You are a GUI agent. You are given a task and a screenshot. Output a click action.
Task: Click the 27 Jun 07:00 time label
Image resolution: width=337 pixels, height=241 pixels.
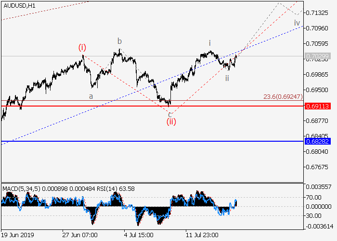pyautogui.click(x=79, y=236)
